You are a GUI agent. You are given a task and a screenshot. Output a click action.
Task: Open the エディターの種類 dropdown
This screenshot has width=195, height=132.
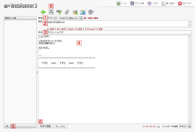coord(185,126)
